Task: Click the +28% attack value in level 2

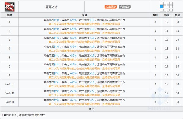Action: click(73, 29)
